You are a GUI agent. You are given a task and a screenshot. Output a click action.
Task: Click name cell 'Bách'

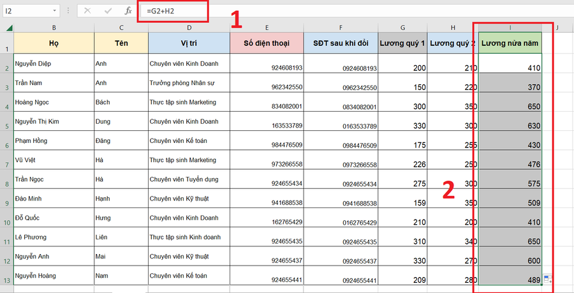coord(121,102)
